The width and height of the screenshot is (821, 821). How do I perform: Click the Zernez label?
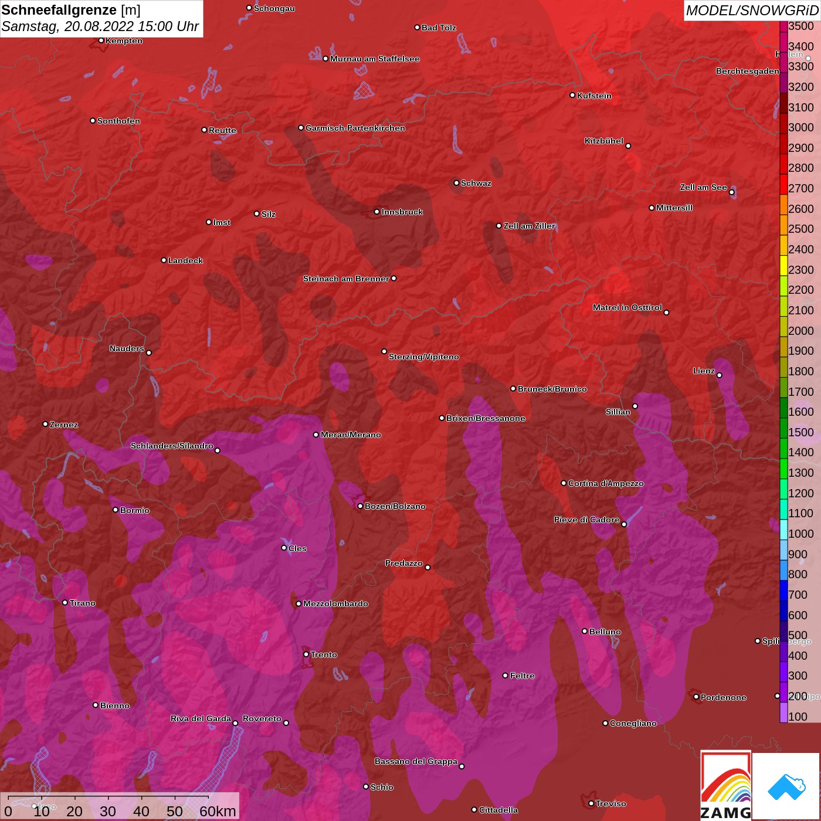(x=64, y=425)
